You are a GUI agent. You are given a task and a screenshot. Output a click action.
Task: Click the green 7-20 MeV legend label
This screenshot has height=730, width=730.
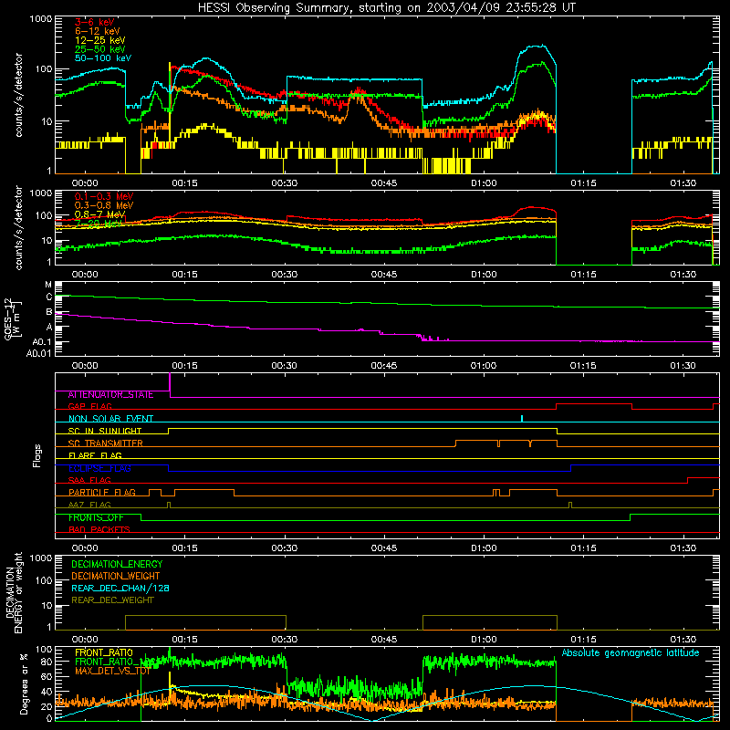click(99, 224)
